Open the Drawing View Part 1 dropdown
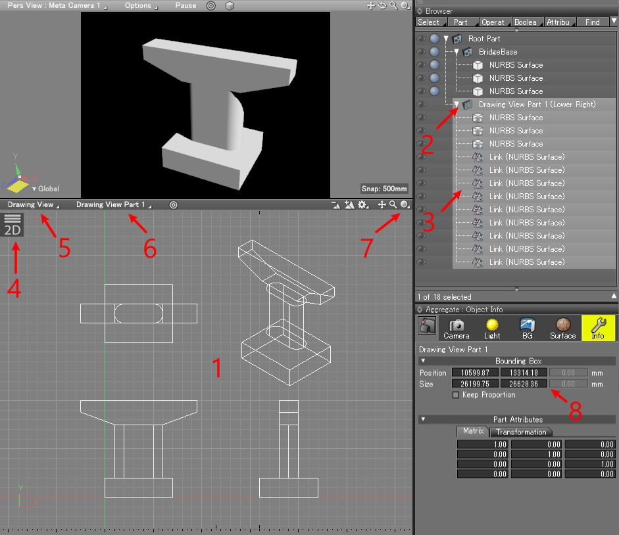619x535 pixels. tap(112, 204)
